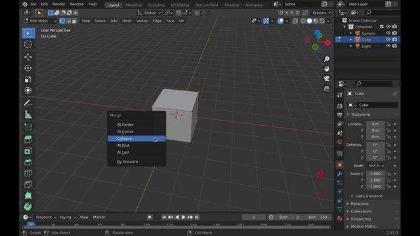Viewport: 420px width, 236px height.
Task: Click the Zoom viewport icon
Action: pyautogui.click(x=327, y=59)
